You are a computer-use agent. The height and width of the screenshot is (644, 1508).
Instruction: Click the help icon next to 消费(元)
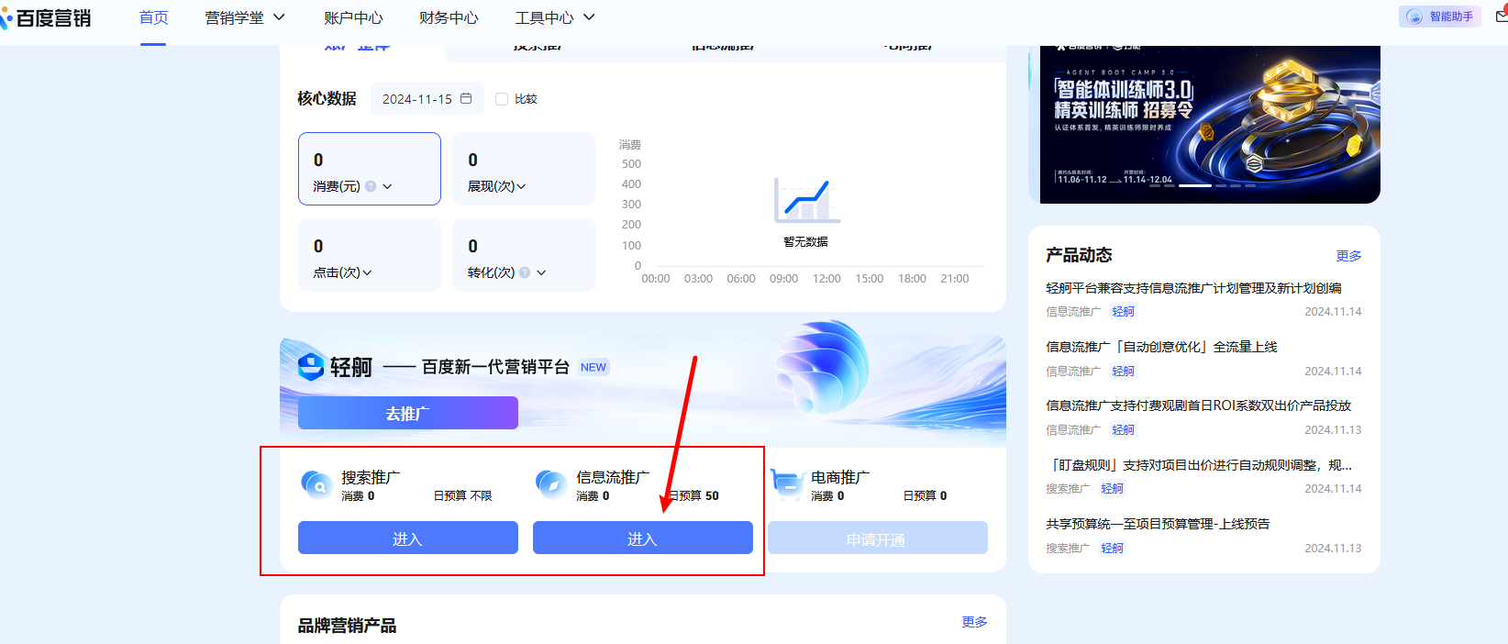pyautogui.click(x=371, y=186)
